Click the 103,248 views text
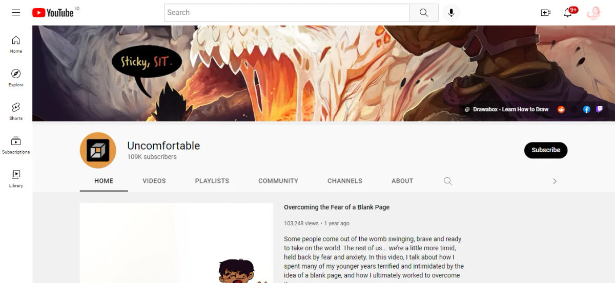 click(301, 223)
